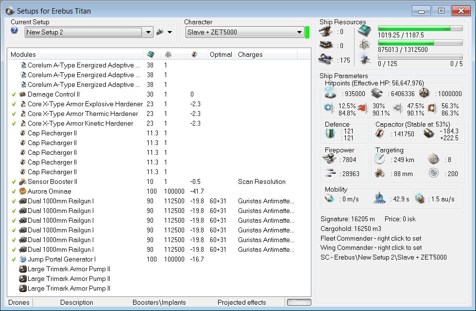Click powergrid usage bar 875013 / 1312500
The width and height of the screenshot is (476, 311).
(420, 43)
